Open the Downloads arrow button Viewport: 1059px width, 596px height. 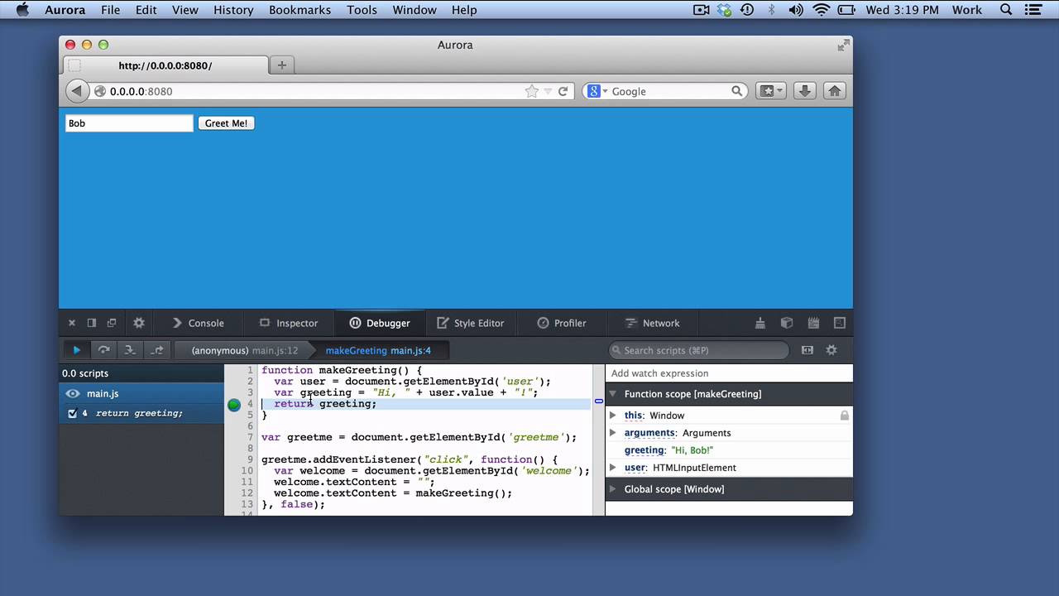pyautogui.click(x=804, y=91)
